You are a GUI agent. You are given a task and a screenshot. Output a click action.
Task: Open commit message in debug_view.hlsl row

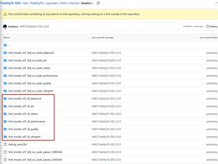pyautogui.click(x=106, y=144)
